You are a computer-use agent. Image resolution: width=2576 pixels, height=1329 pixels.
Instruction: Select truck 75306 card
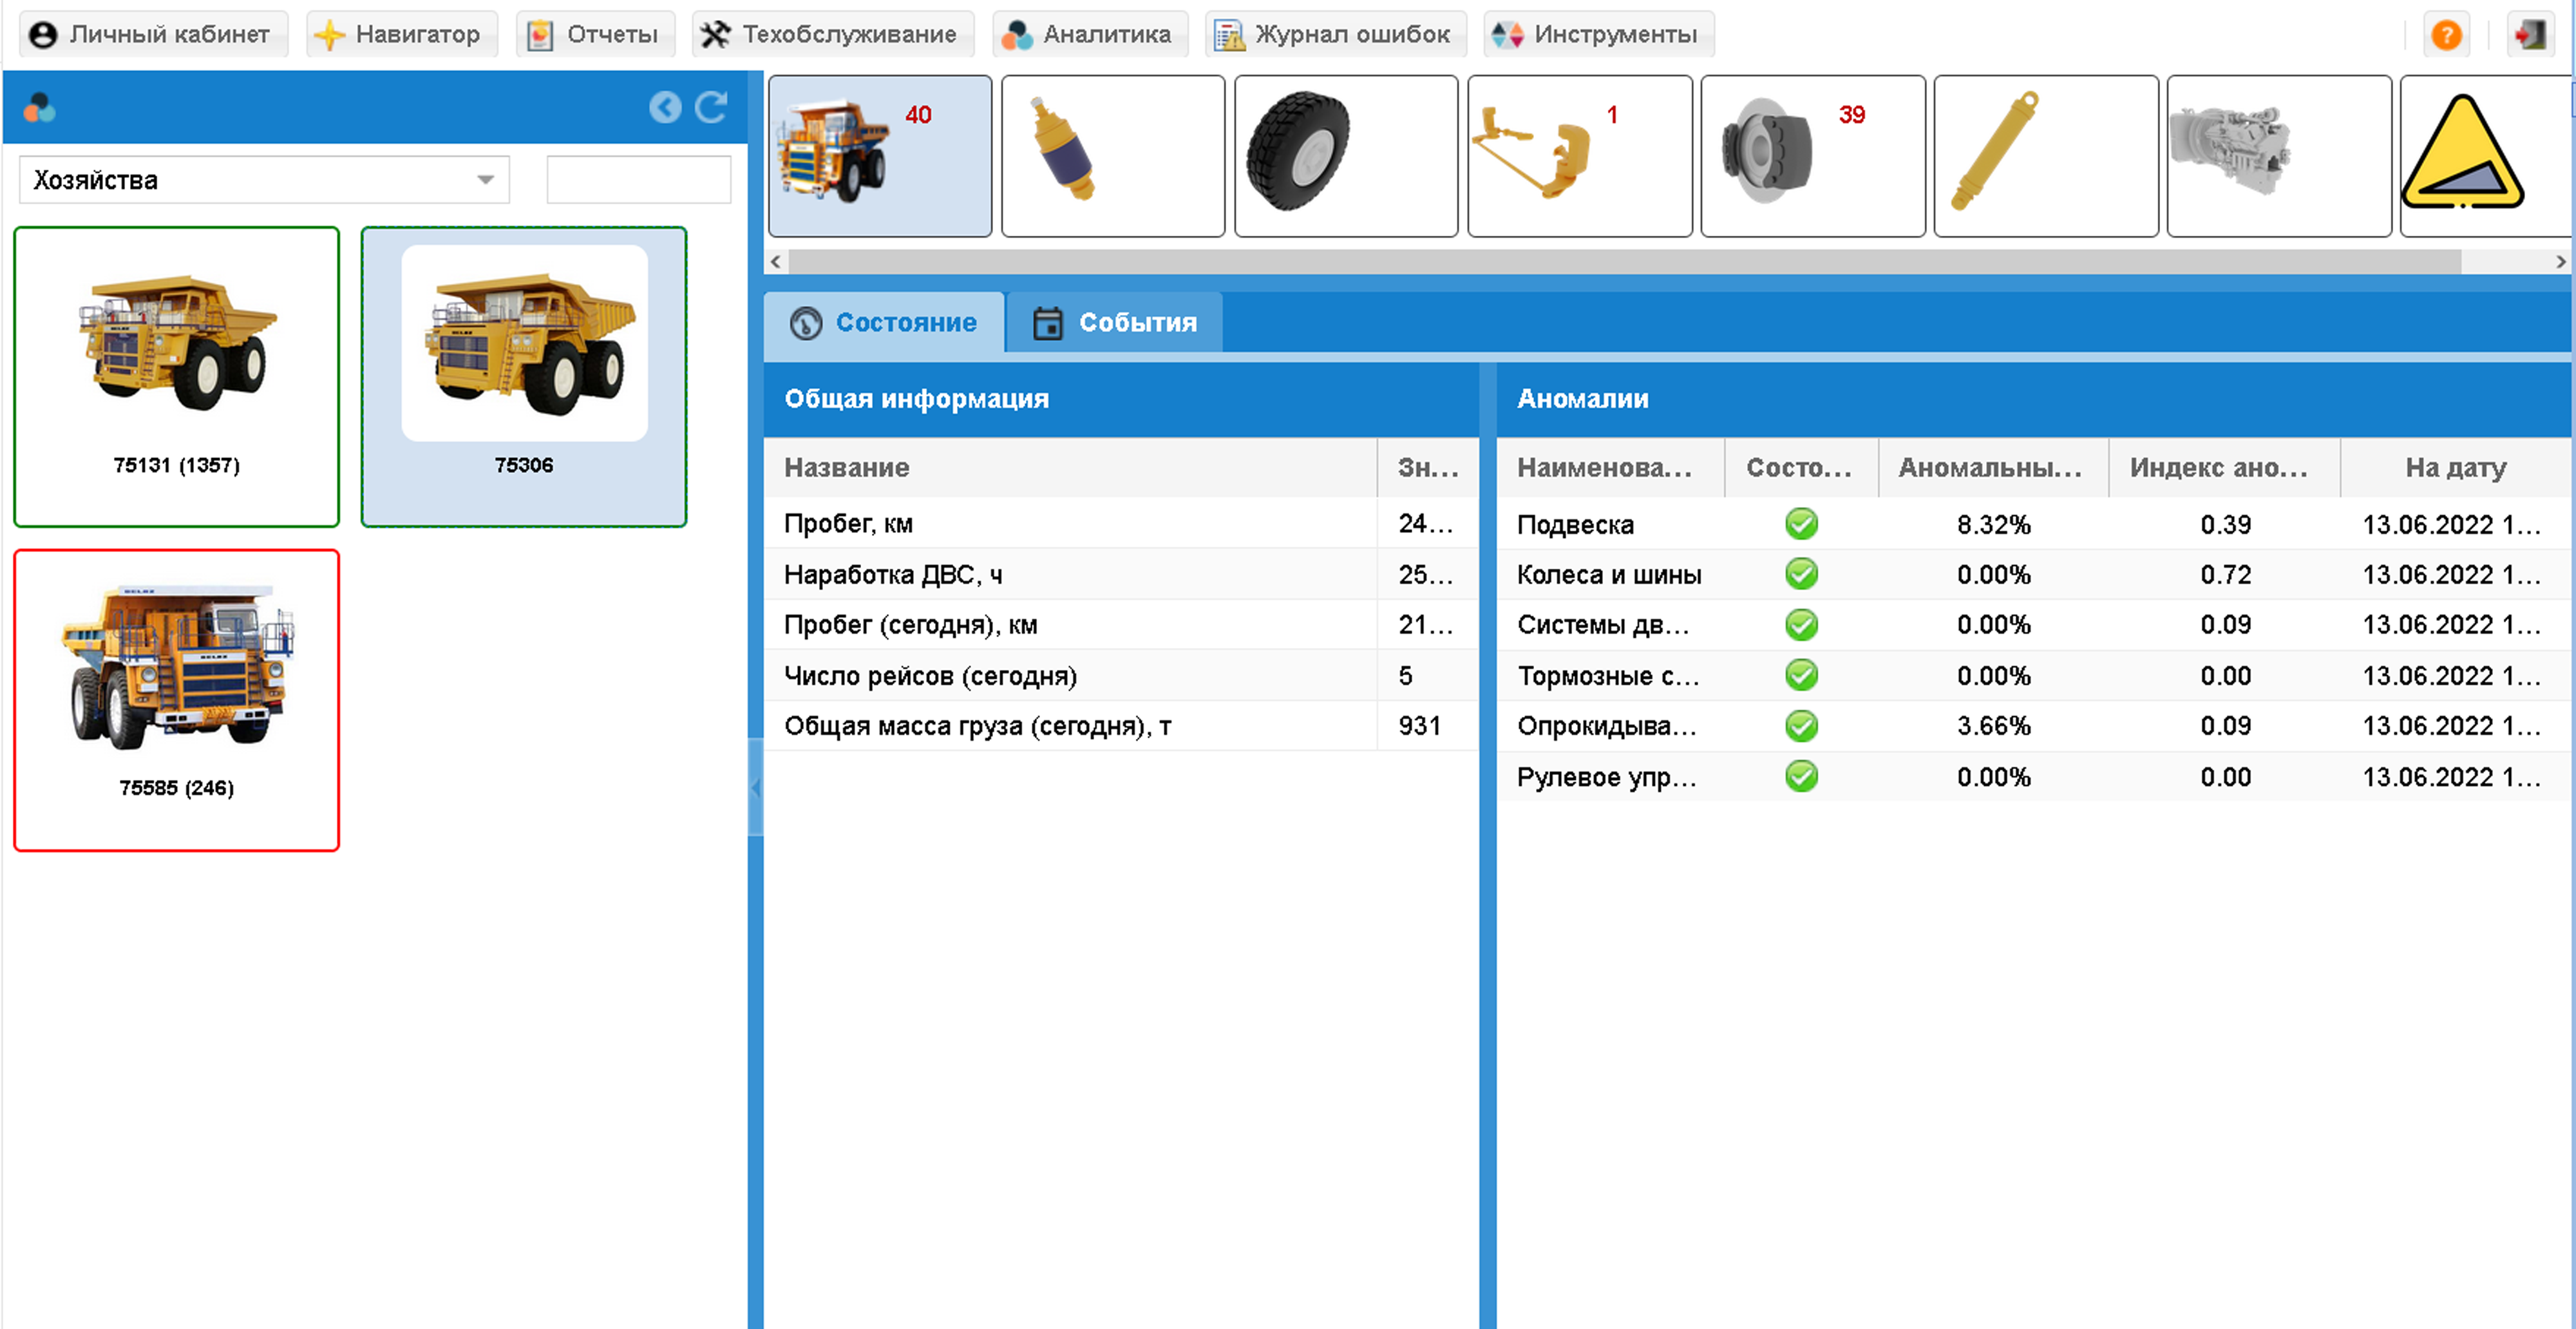[524, 376]
